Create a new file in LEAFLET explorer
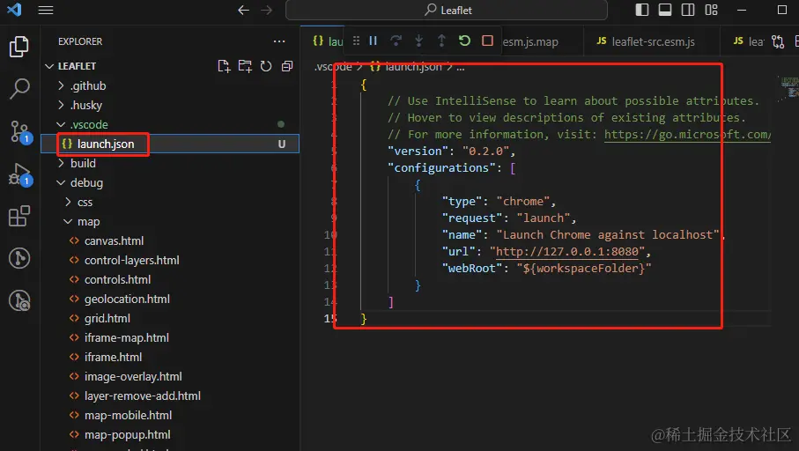799x451 pixels. [224, 66]
